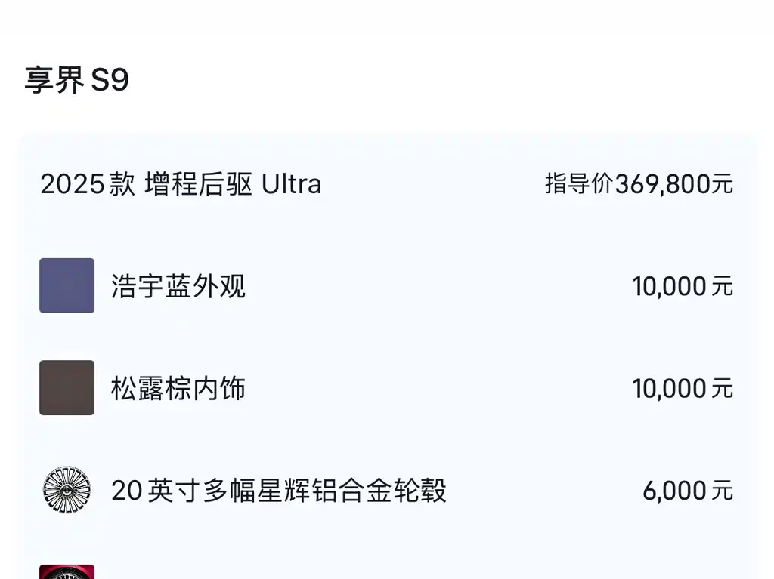
Task: Tap the red thumbnail at the bottom
Action: [67, 571]
